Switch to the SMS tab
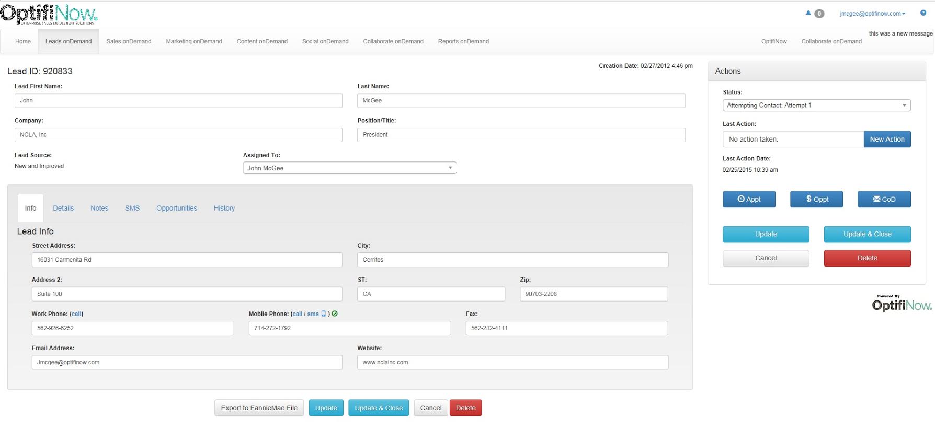 [132, 208]
